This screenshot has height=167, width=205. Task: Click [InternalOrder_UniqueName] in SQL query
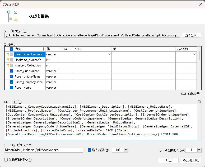tap(165, 114)
